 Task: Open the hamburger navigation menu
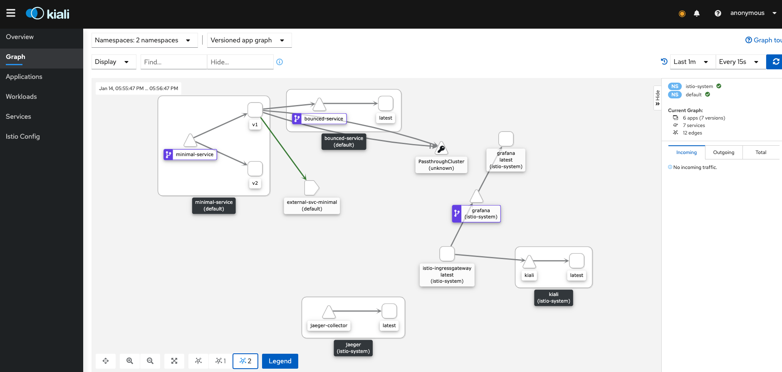[x=11, y=13]
